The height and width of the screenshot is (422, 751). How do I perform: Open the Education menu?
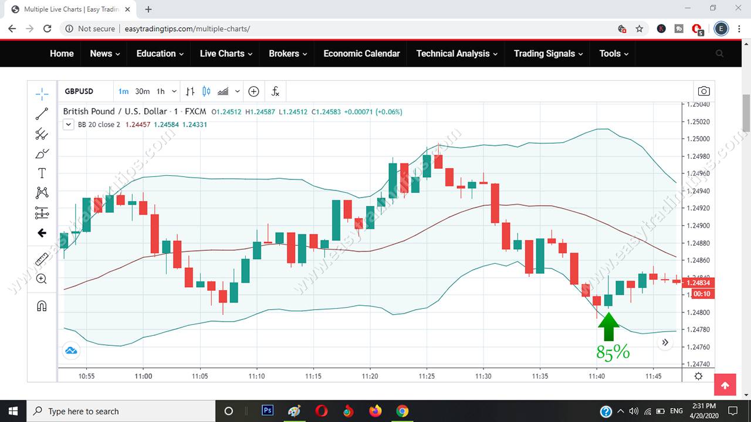(155, 53)
